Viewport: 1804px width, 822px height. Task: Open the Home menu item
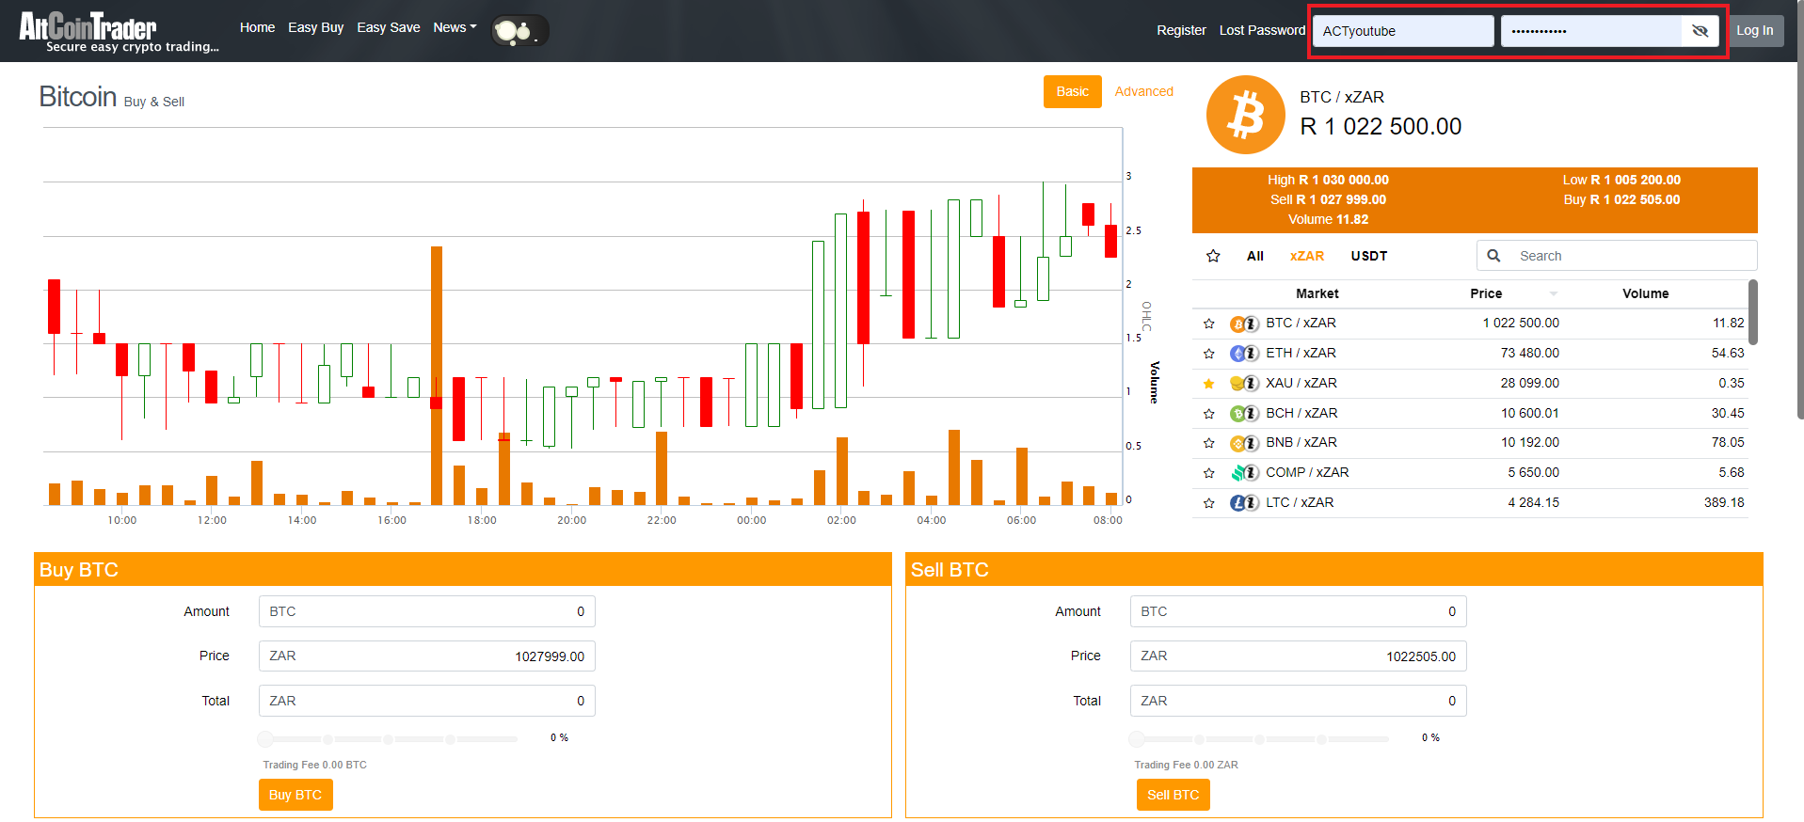[257, 27]
